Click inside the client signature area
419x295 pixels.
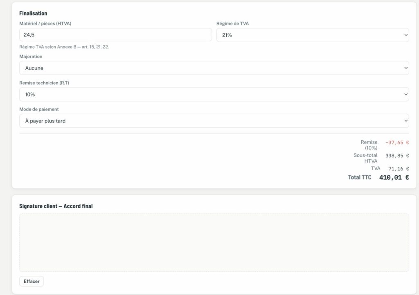point(214,243)
